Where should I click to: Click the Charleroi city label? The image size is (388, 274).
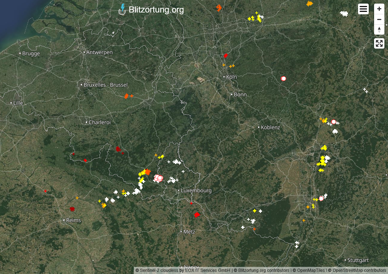(x=100, y=123)
